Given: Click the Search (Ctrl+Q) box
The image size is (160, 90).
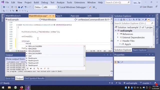Looking at the screenshot, I should pos(118,2).
